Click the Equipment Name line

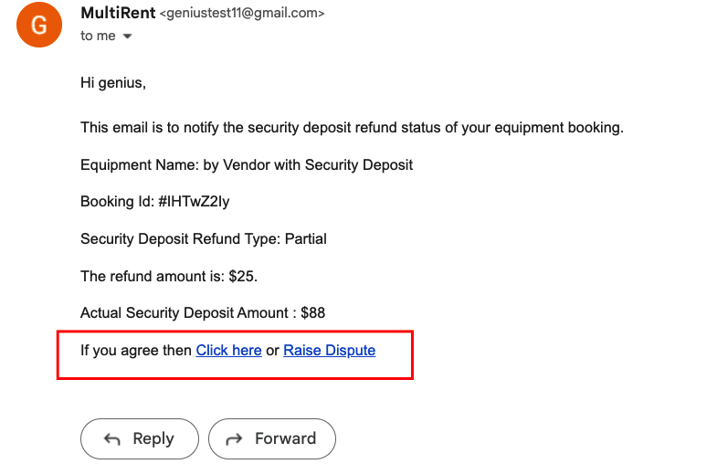coord(247,164)
